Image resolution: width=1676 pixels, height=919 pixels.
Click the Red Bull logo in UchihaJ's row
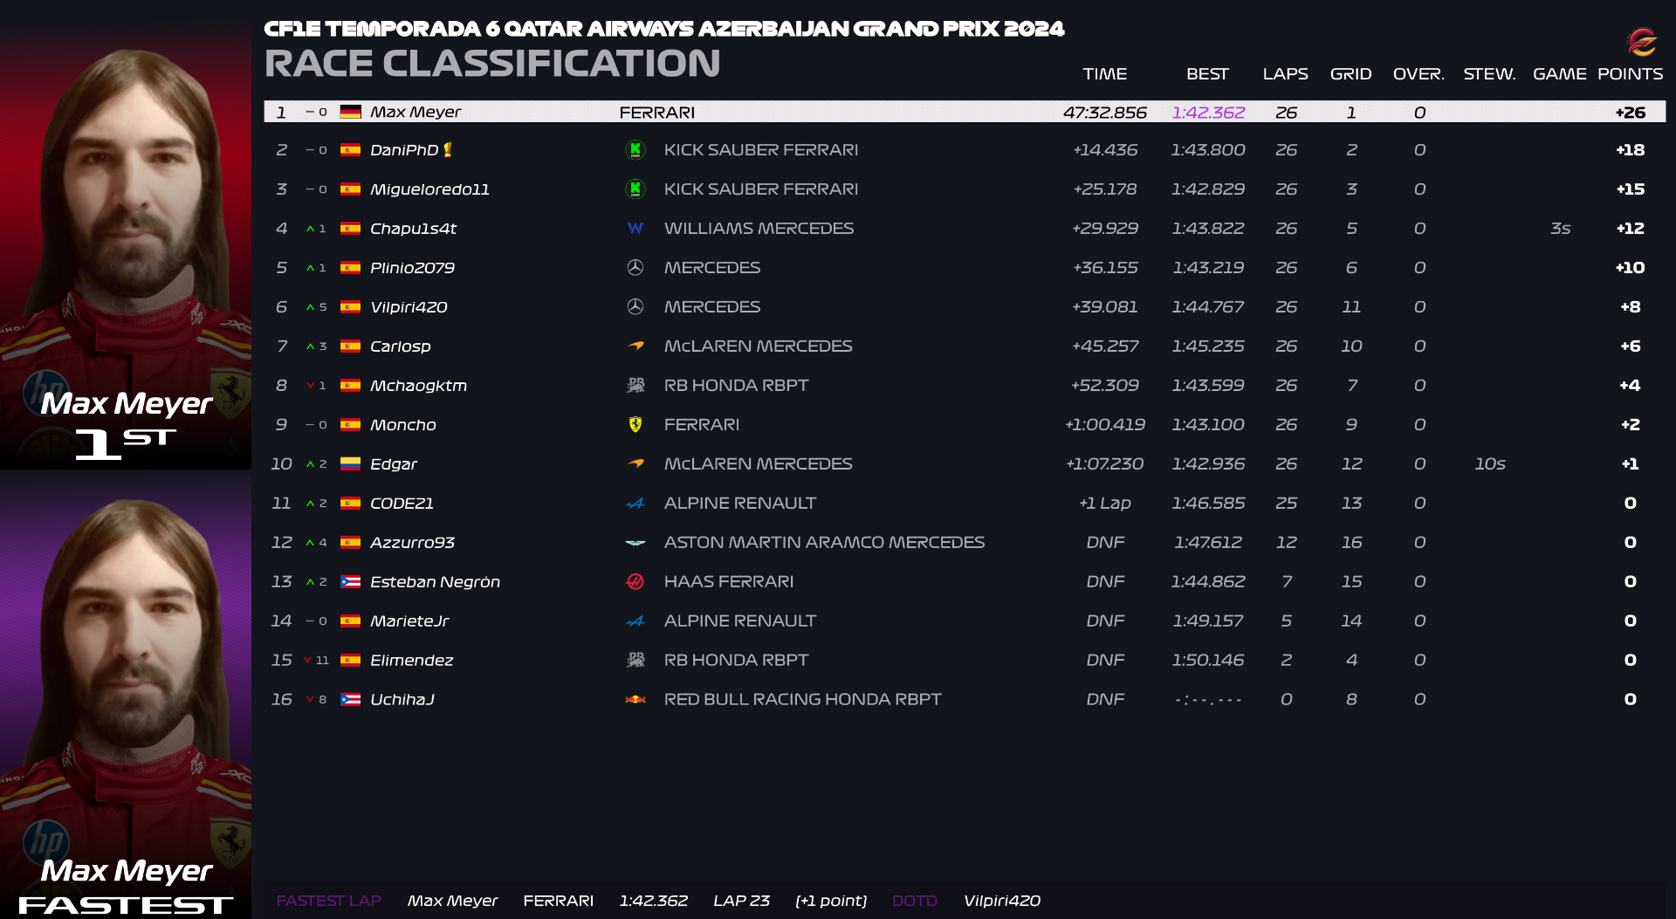click(x=635, y=700)
